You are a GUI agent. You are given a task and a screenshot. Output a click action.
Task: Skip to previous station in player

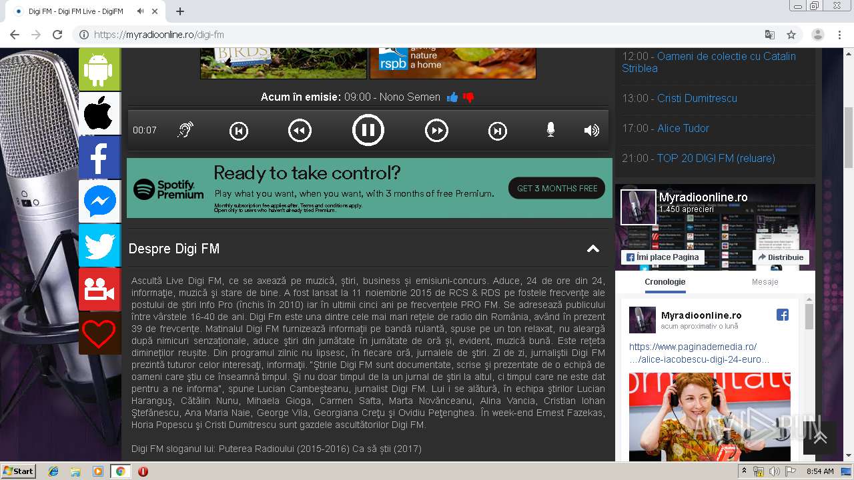coord(239,131)
